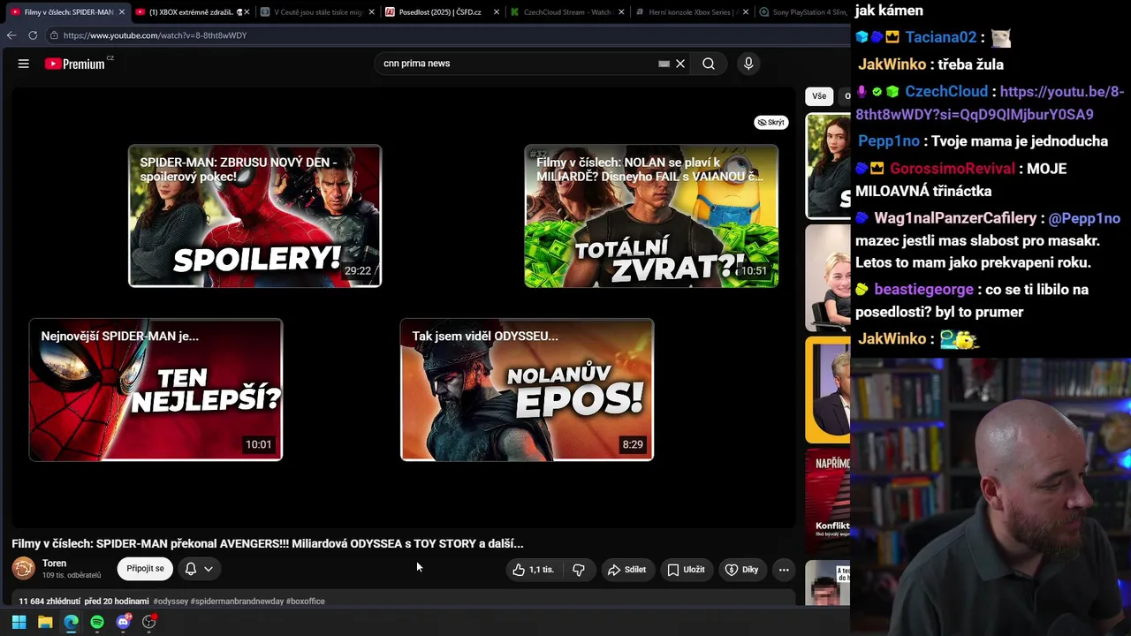Save the video with the Uložit button
Image resolution: width=1131 pixels, height=636 pixels.
[x=686, y=570]
